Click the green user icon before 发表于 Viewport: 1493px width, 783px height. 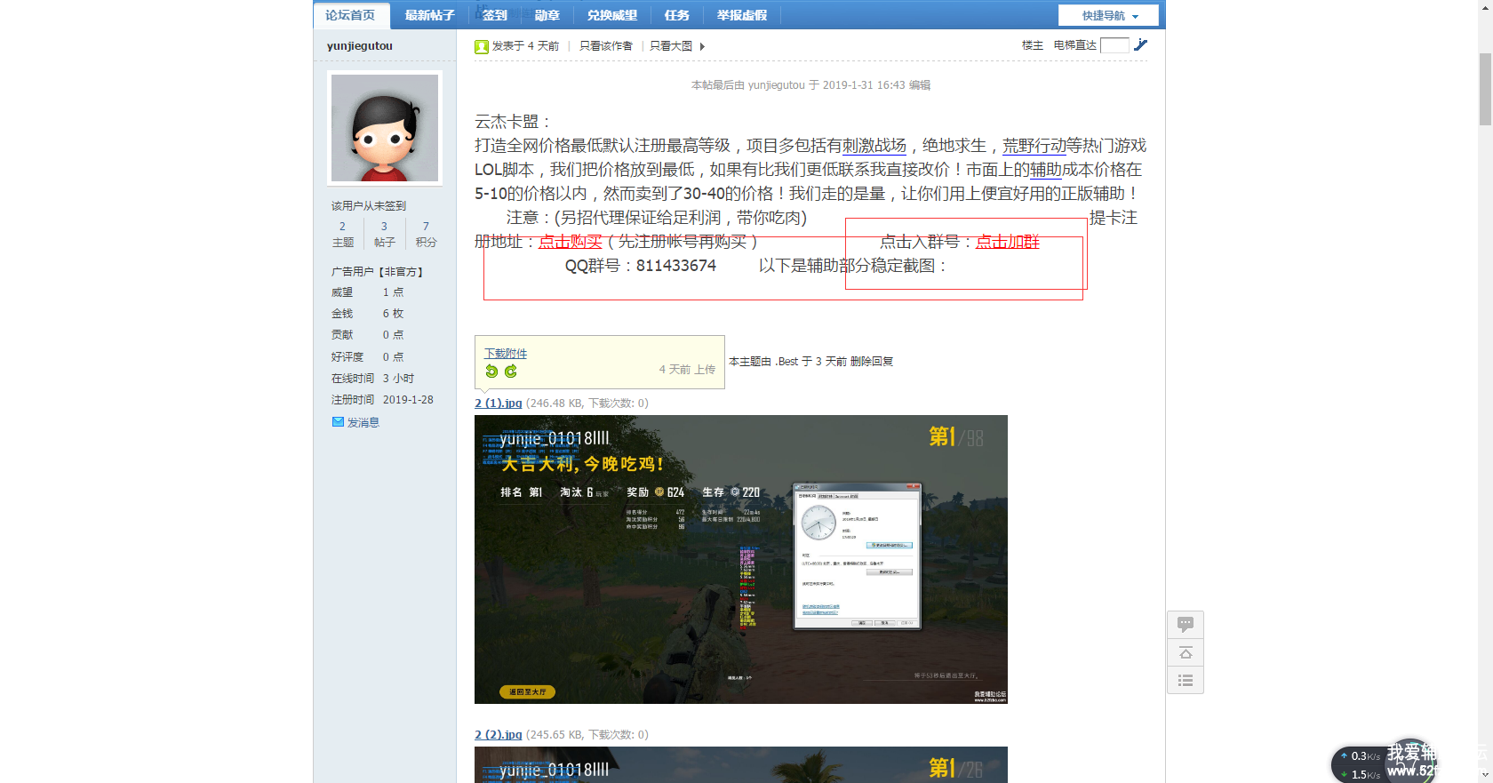coord(482,46)
